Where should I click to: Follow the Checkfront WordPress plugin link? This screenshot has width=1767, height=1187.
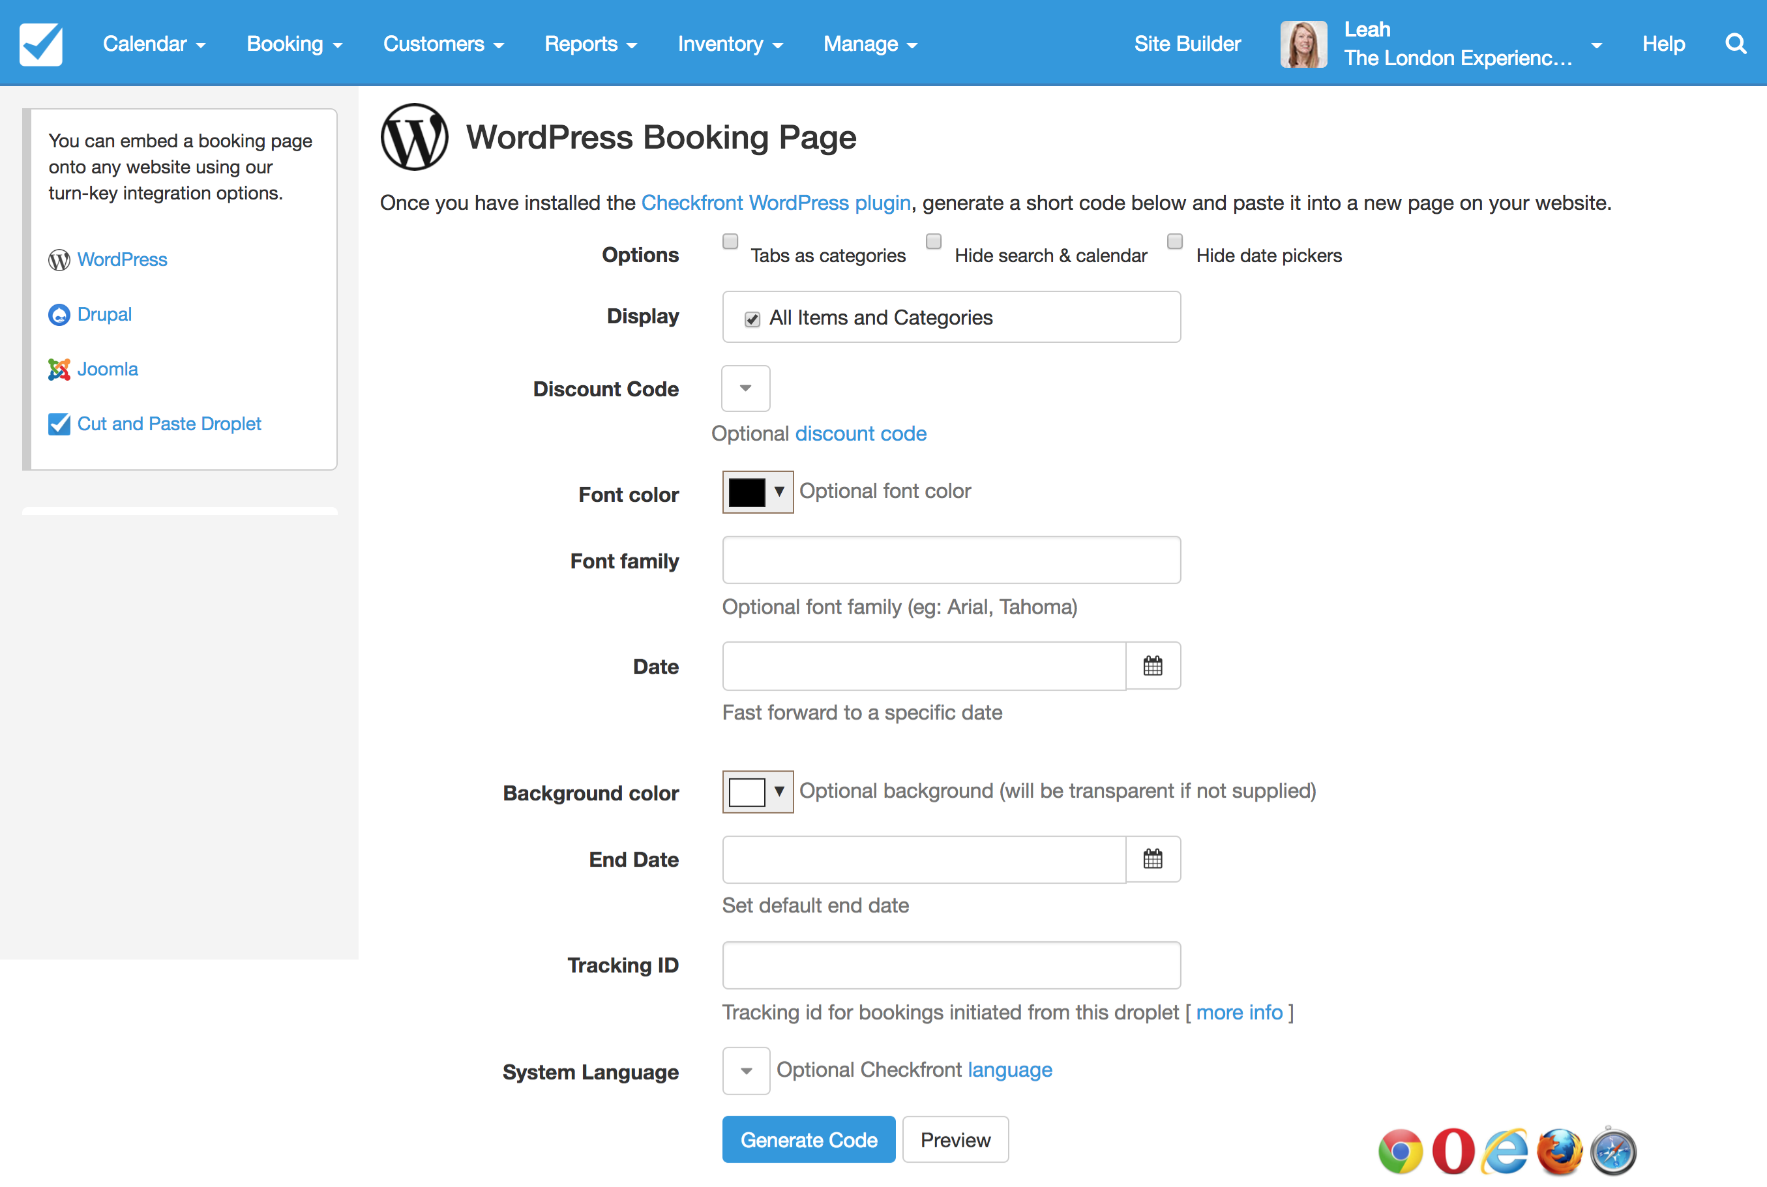[x=776, y=203]
